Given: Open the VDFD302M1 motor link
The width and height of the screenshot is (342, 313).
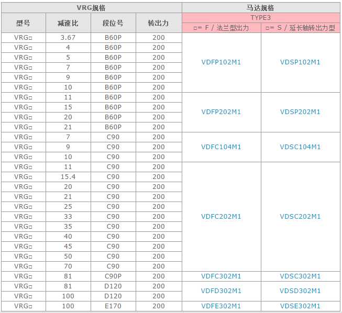Looking at the screenshot, I should pos(221,291).
